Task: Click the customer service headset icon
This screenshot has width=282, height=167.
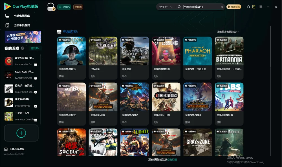Action: (248, 7)
